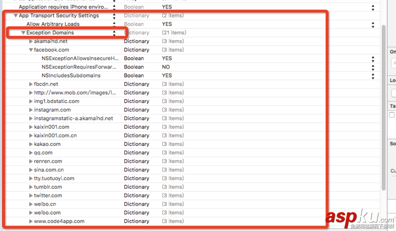Open key stepper for App Transport Security
Image resolution: width=396 pixels, height=231 pixels.
[114, 16]
